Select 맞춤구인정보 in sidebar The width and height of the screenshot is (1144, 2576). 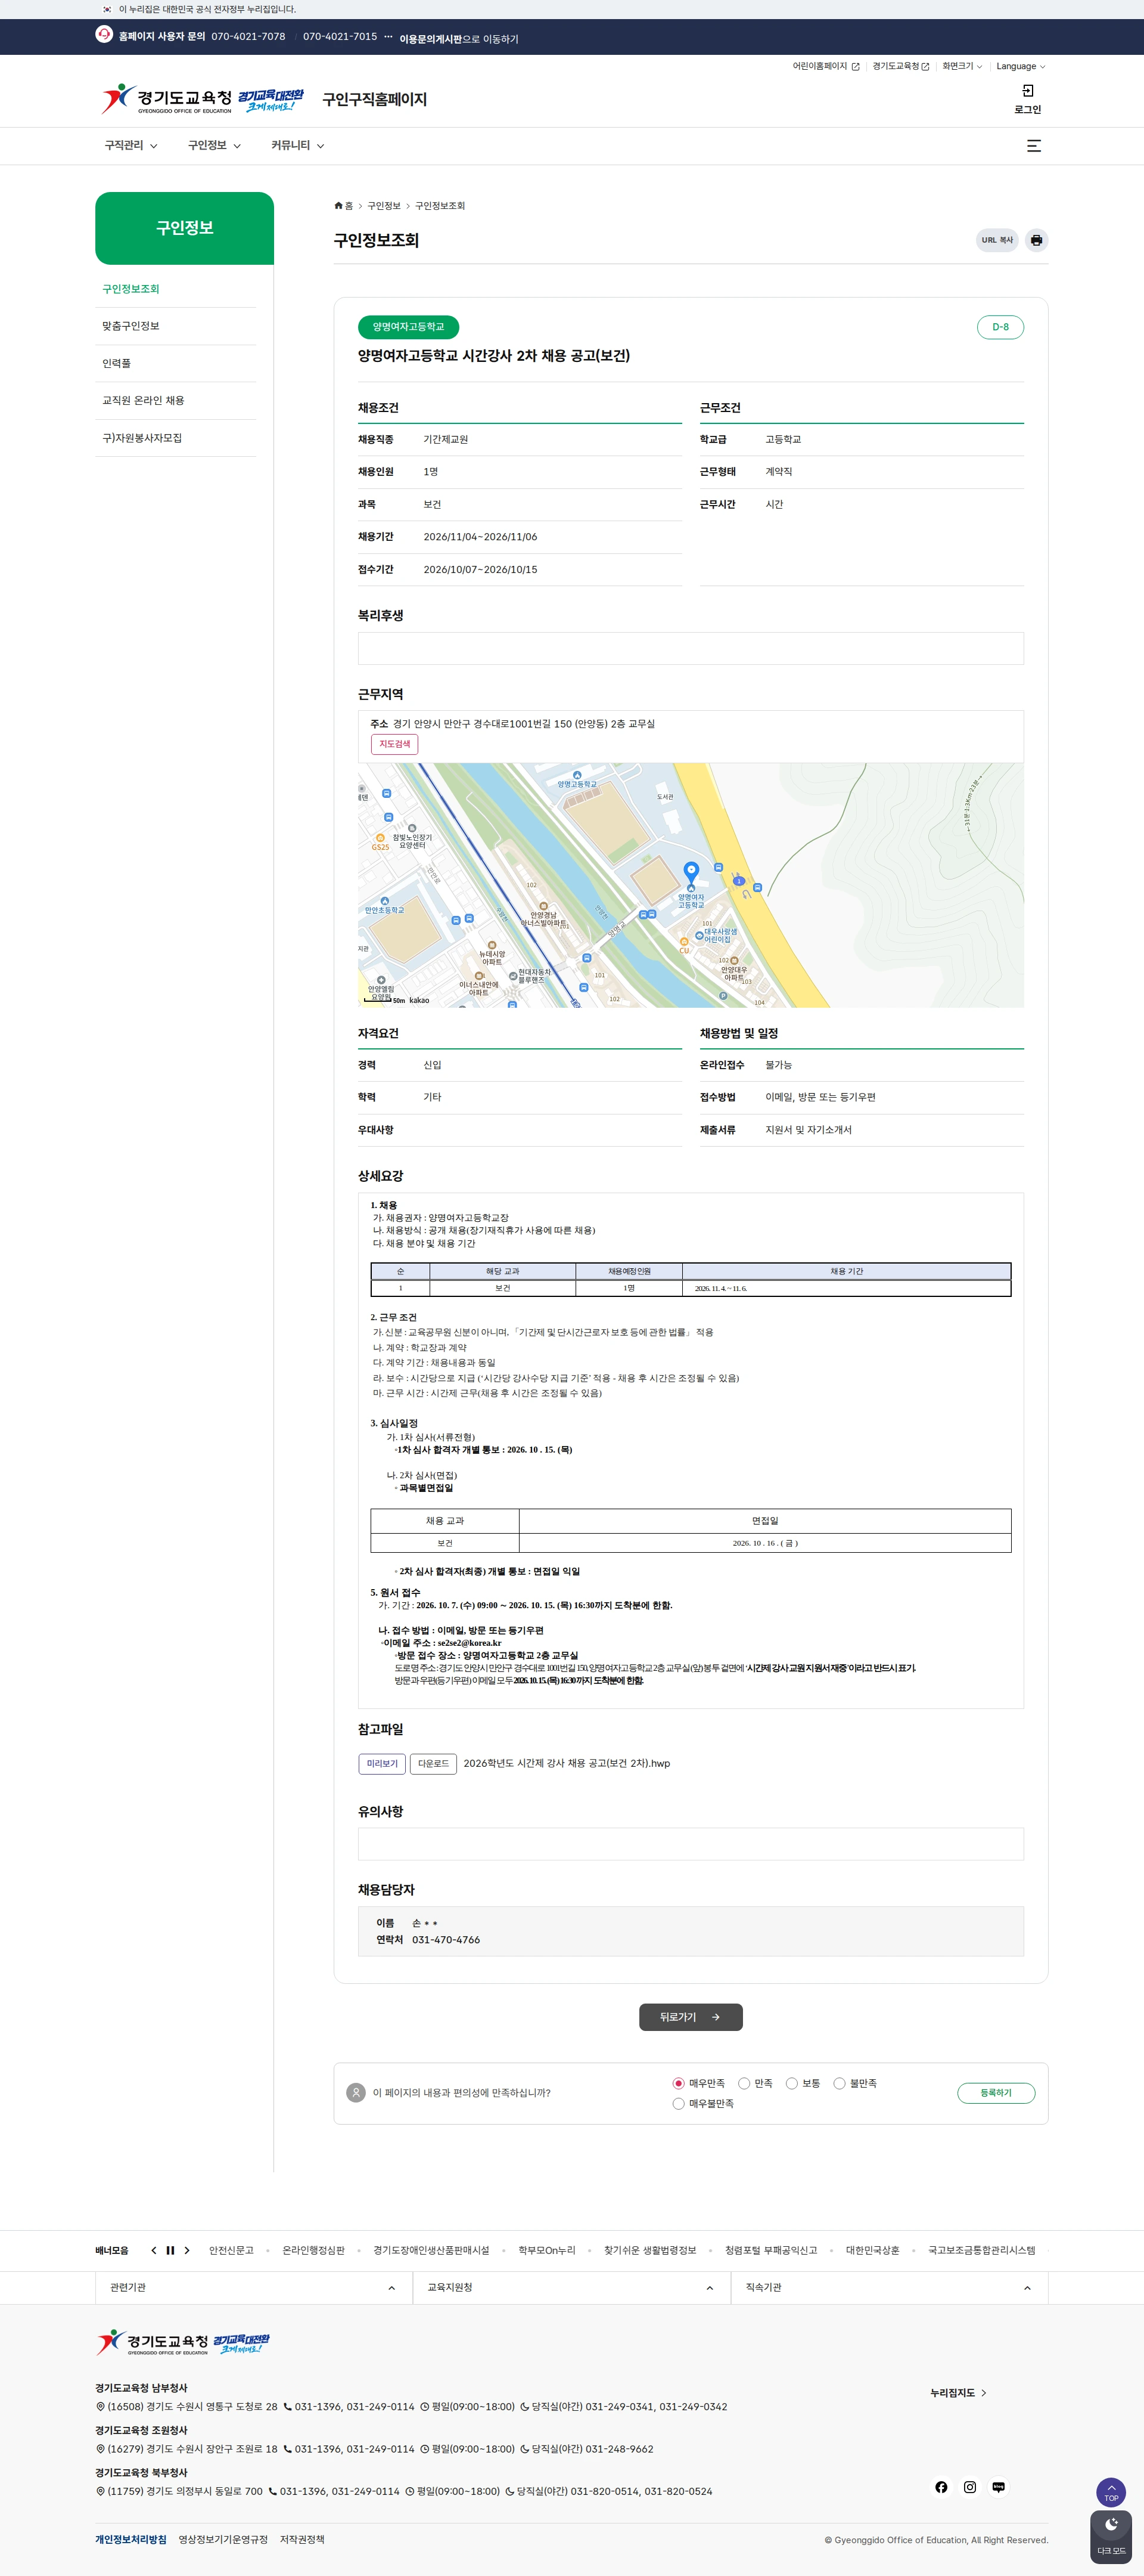click(175, 326)
